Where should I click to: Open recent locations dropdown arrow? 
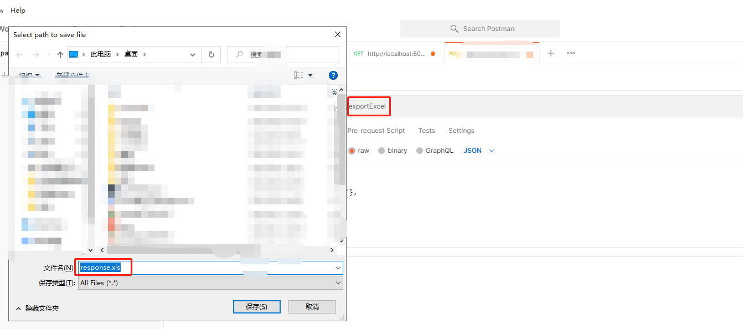point(49,55)
